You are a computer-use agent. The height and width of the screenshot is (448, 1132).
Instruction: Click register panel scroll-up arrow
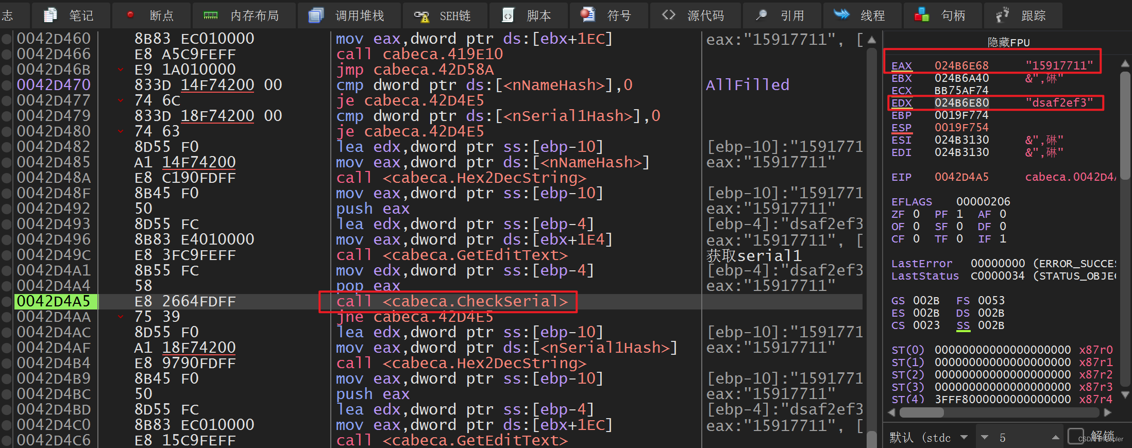click(1125, 64)
